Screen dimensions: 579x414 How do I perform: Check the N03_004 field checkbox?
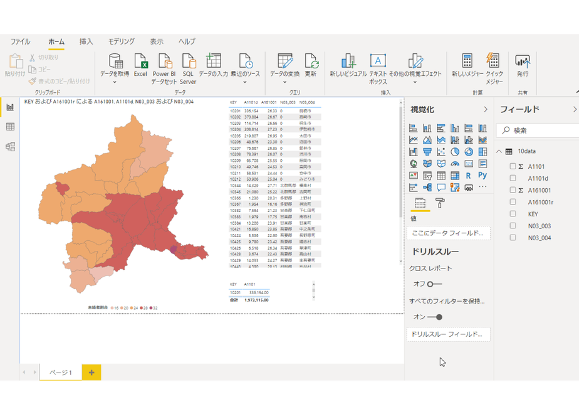[513, 237]
